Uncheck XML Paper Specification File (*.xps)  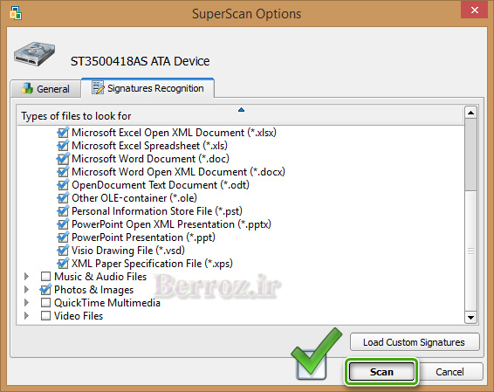point(63,264)
